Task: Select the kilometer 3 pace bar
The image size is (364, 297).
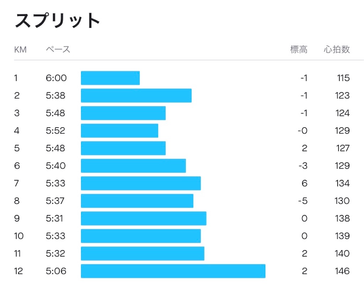Action: click(123, 113)
